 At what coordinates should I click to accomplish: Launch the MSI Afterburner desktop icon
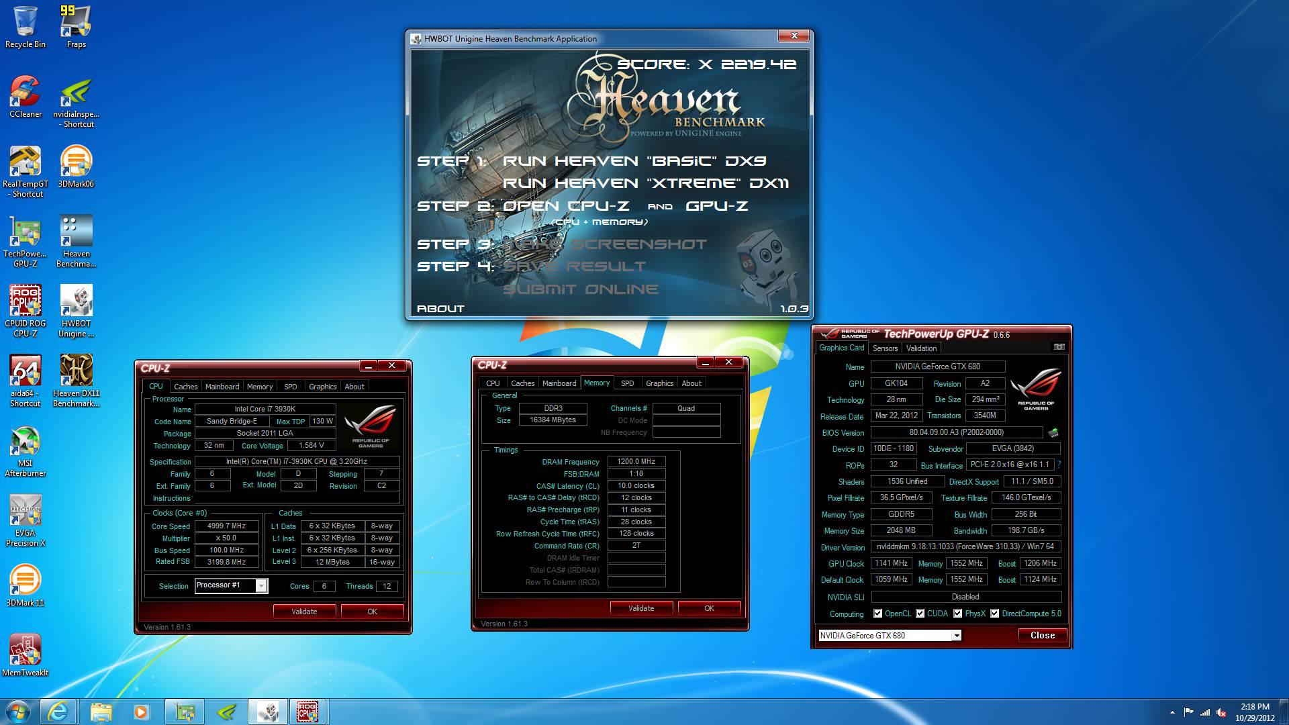tap(26, 451)
